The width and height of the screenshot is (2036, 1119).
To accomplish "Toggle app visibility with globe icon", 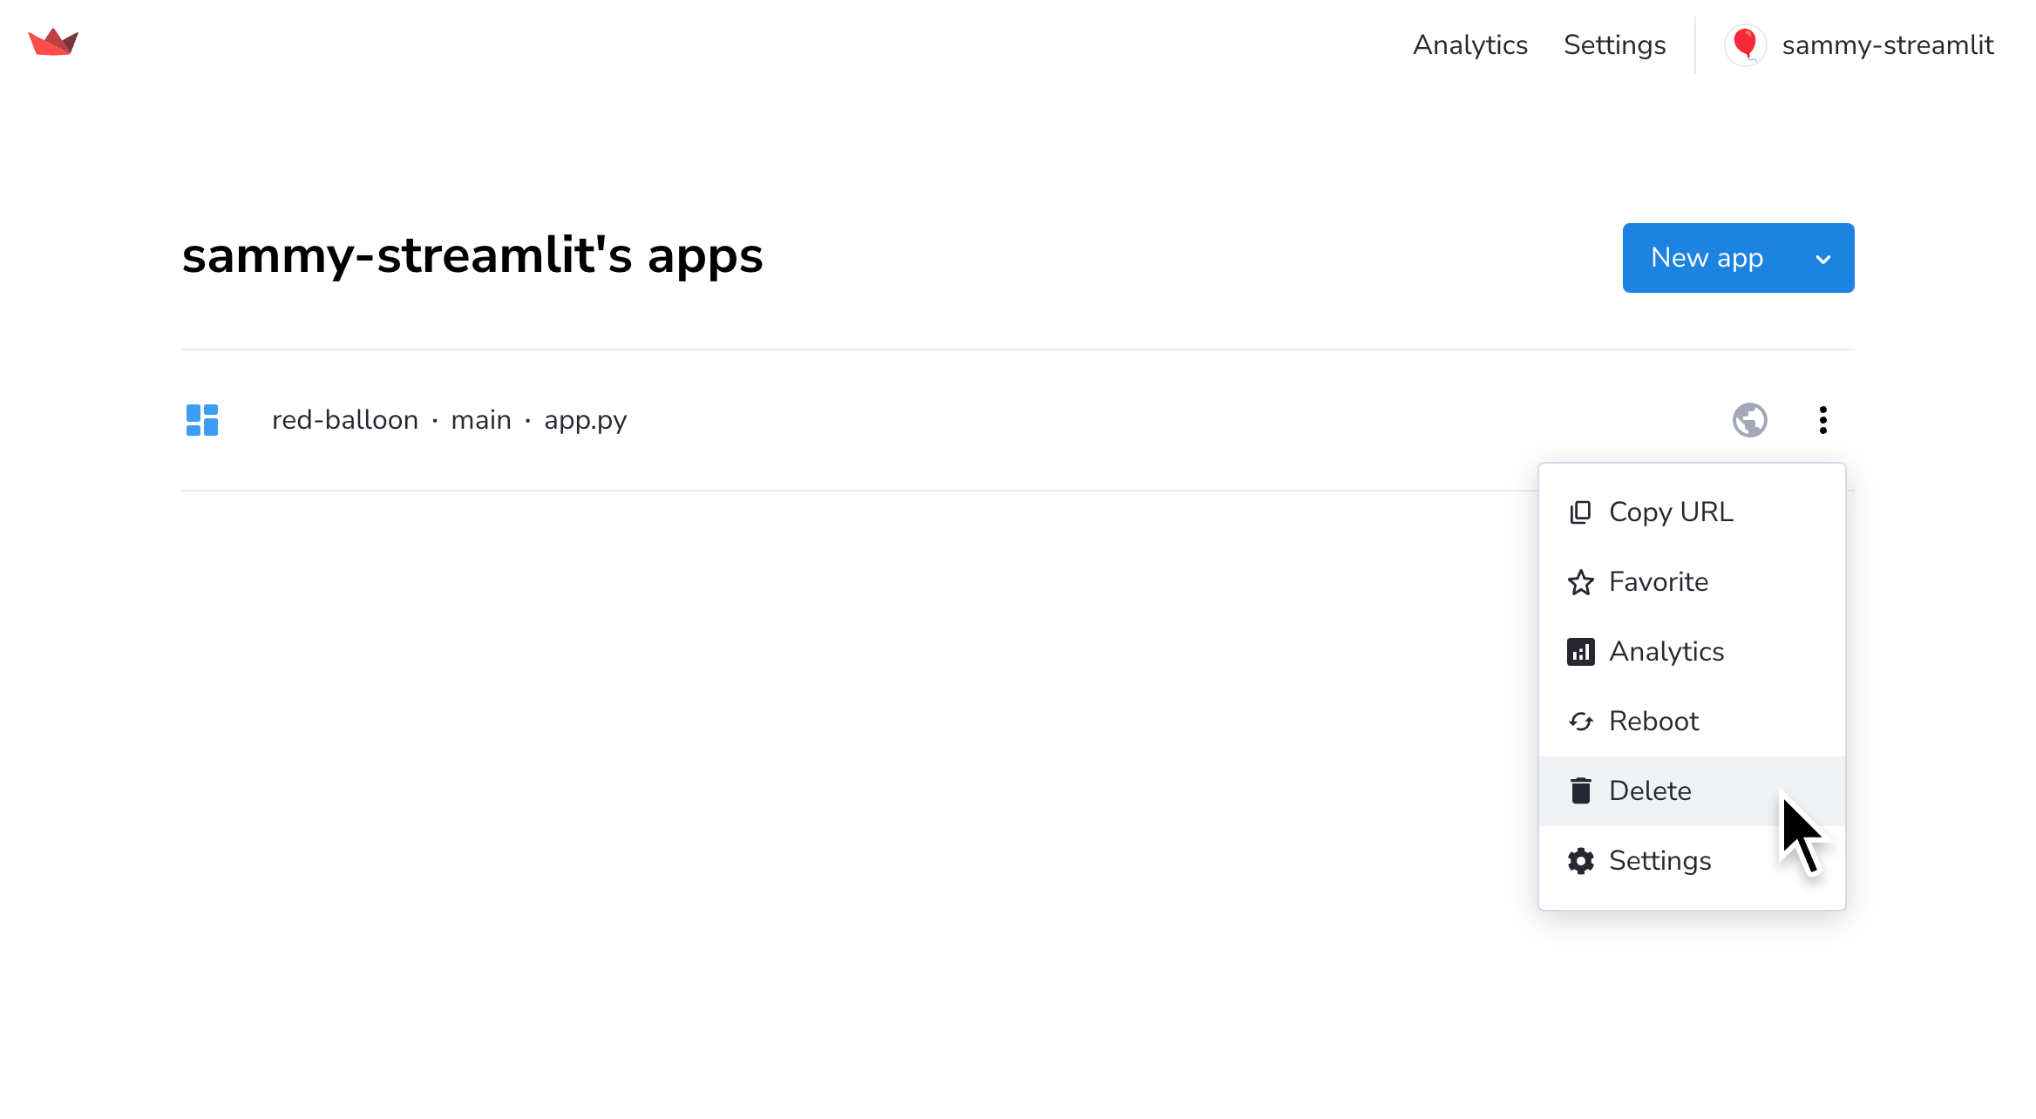I will (x=1749, y=419).
